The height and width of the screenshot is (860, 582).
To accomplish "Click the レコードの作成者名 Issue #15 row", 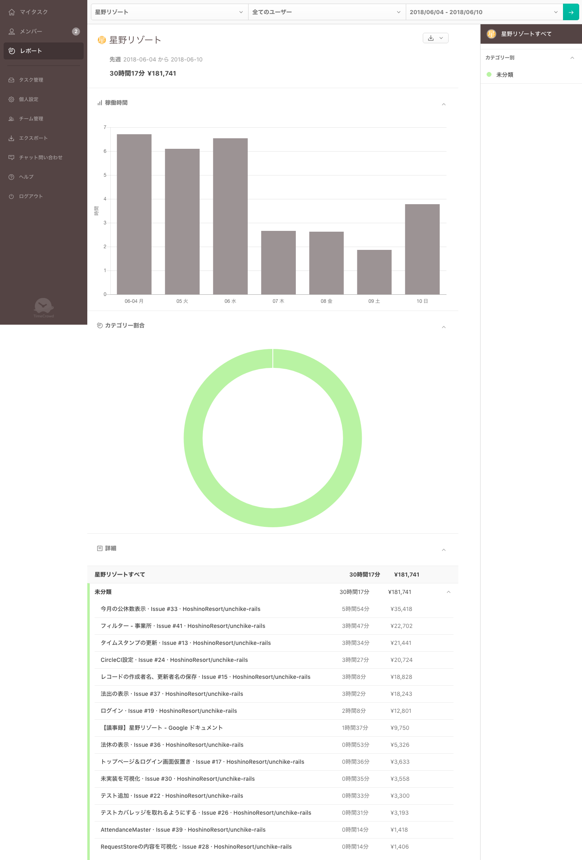I will coord(274,677).
